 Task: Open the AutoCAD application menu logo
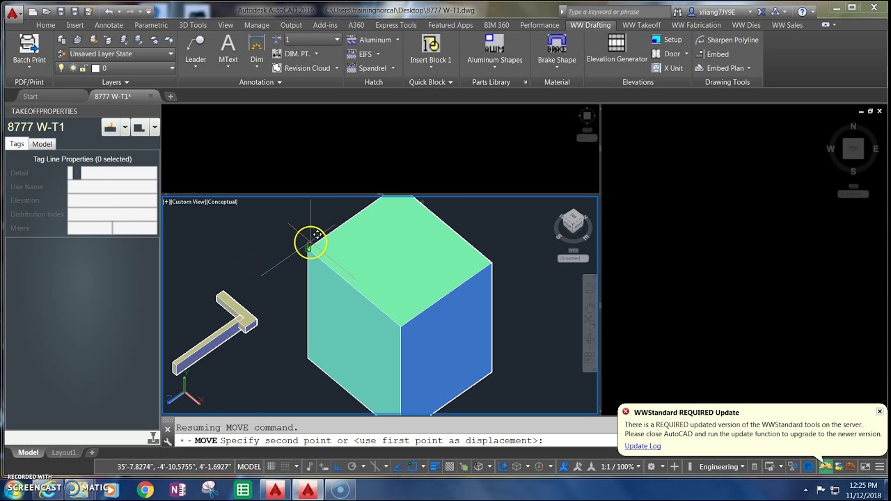tap(11, 12)
